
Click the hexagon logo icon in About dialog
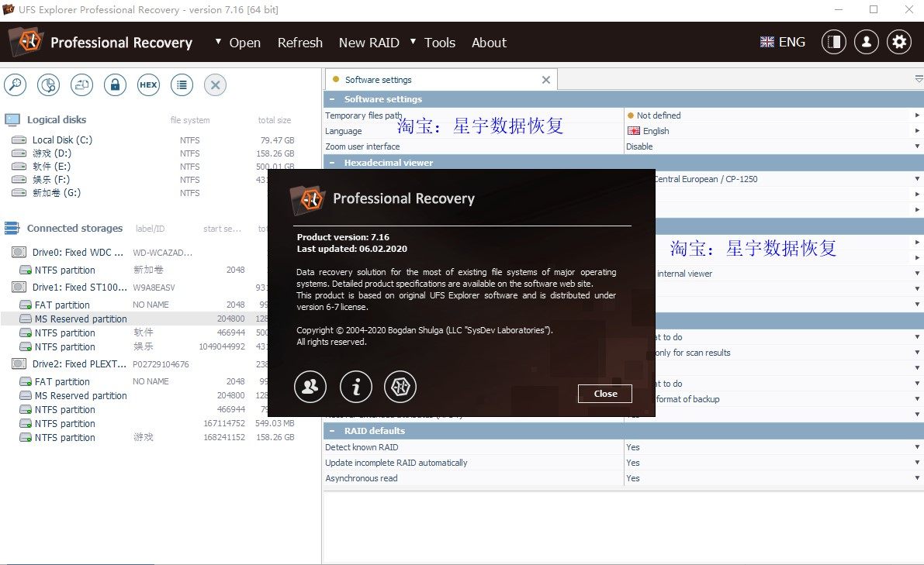coord(400,387)
